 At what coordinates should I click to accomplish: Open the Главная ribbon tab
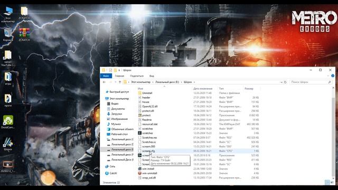click(119, 76)
